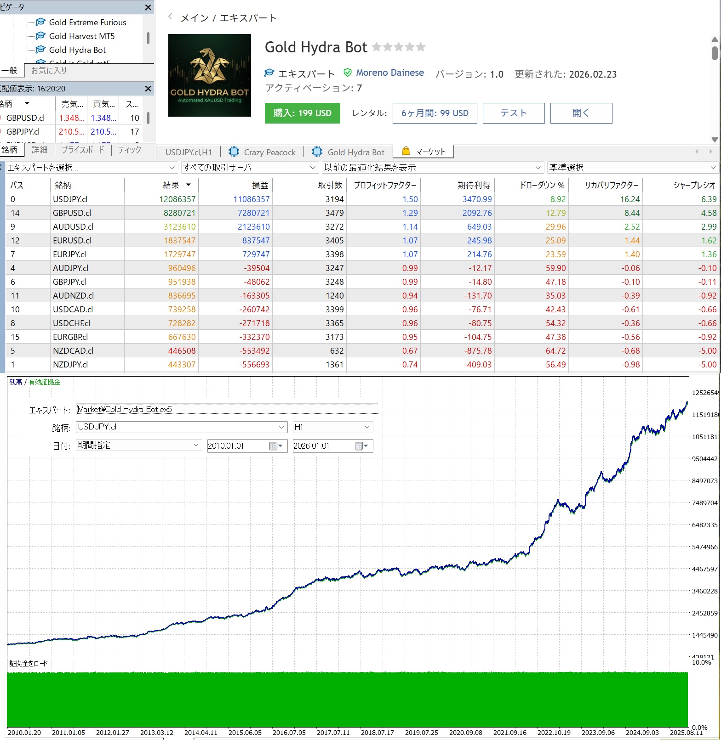Click the verified shield icon beside Moreno Dainese
Image resolution: width=721 pixels, height=745 pixels.
point(348,73)
